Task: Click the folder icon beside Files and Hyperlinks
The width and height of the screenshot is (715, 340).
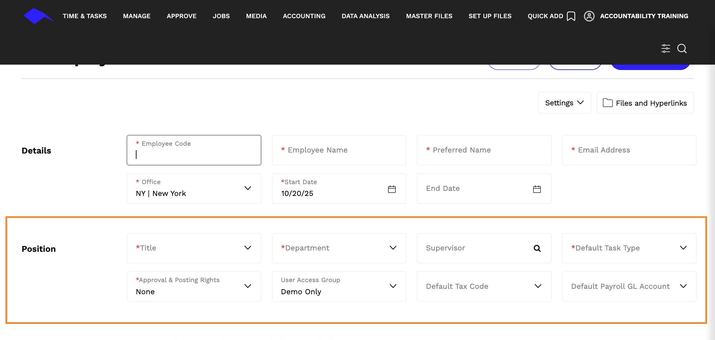Action: point(607,103)
